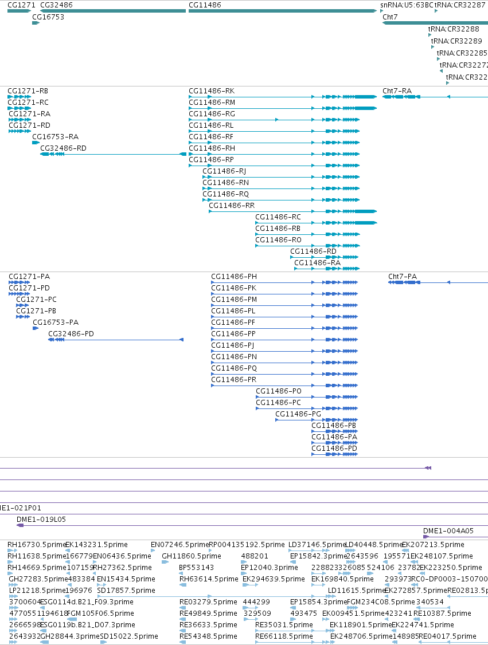Click the DME1-004A05 clone label
Image resolution: width=488 pixels, height=645 pixels.
[448, 531]
